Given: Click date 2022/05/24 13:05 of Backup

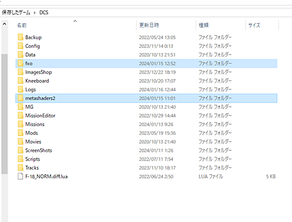Looking at the screenshot, I should pyautogui.click(x=157, y=37).
